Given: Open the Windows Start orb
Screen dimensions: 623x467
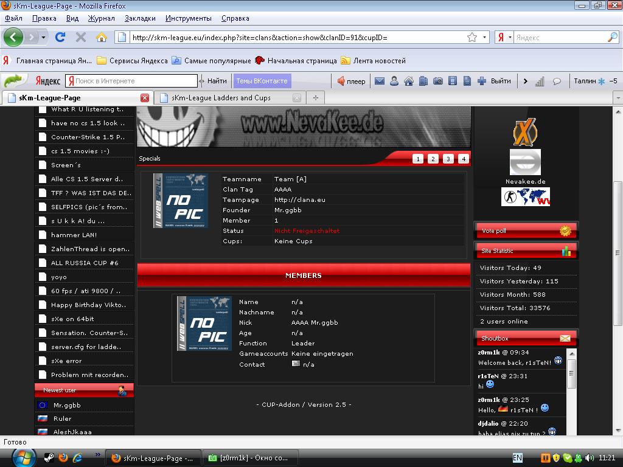Looking at the screenshot, I should pos(24,458).
